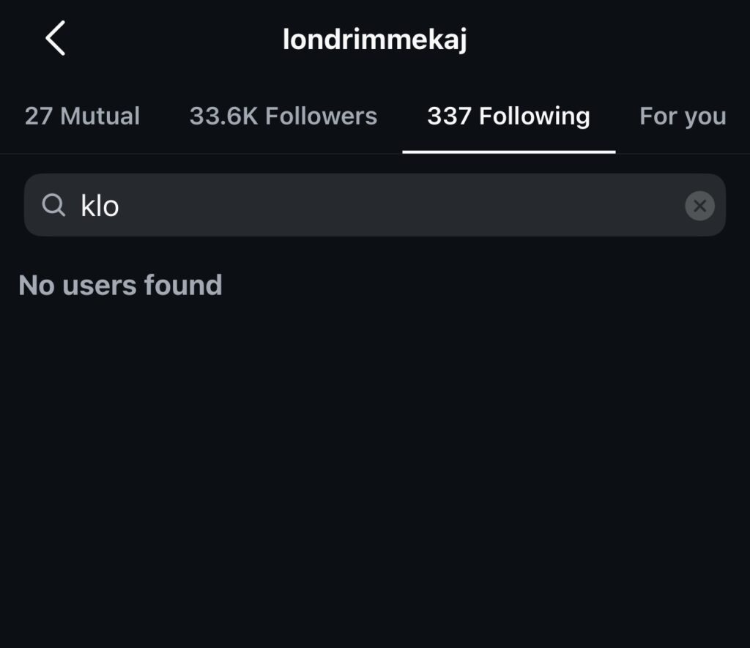Click the empty results area below the message
The width and height of the screenshot is (750, 648).
[x=375, y=469]
